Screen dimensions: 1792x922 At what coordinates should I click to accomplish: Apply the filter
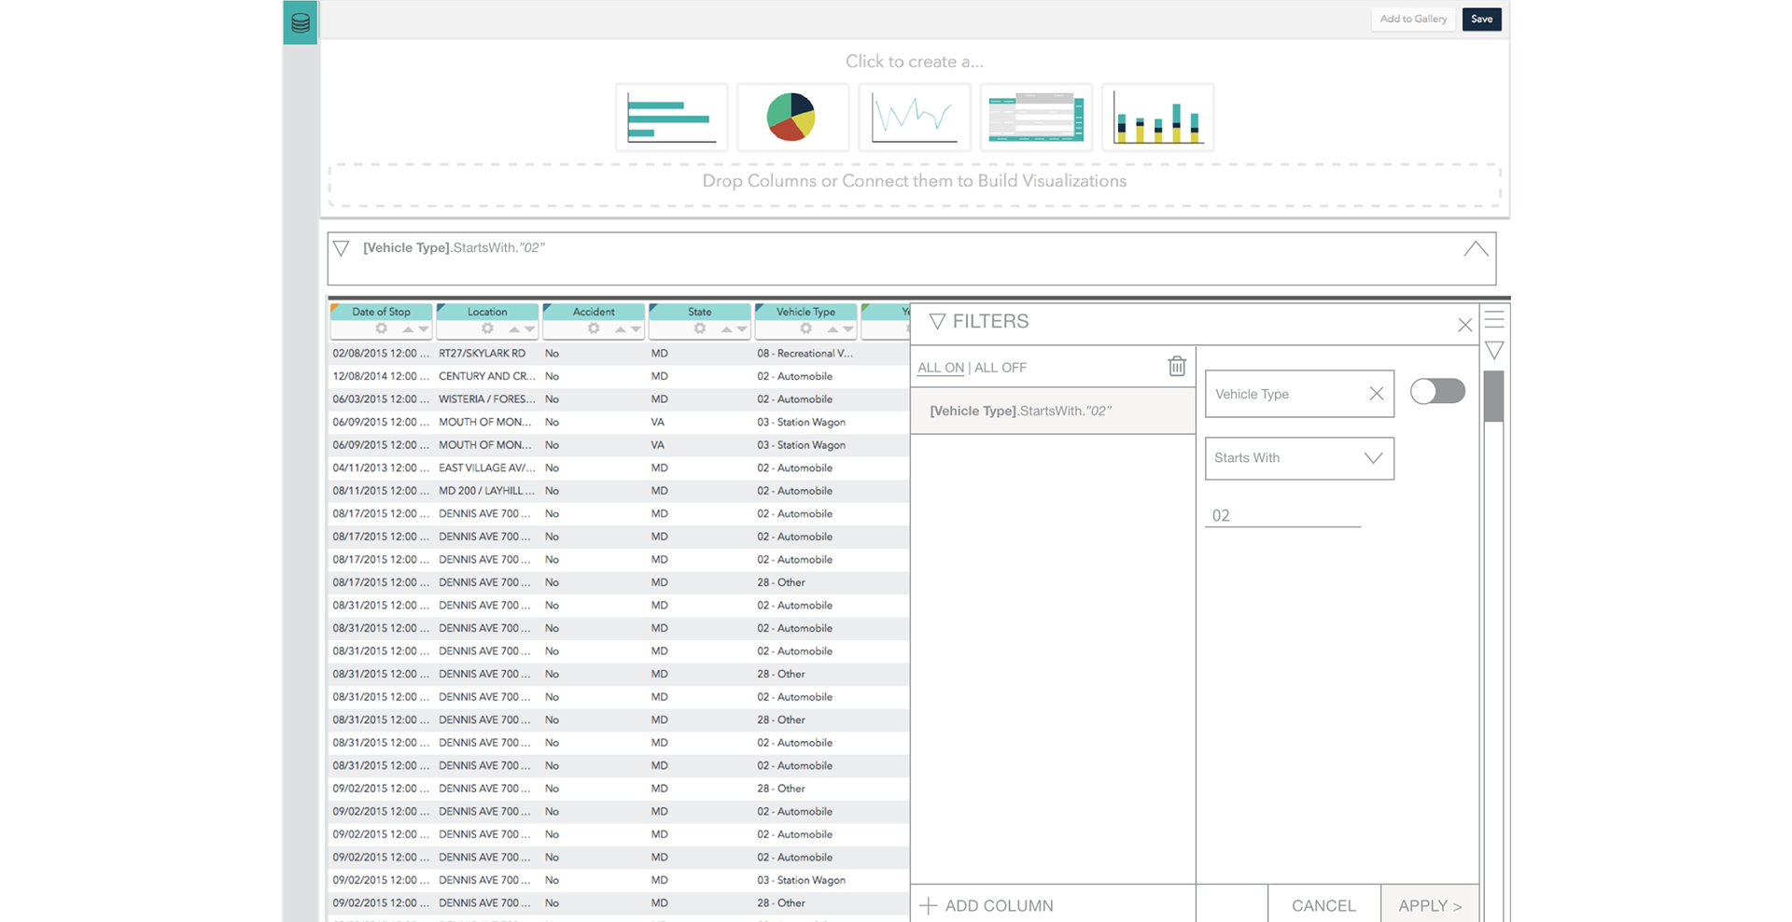[x=1430, y=905]
